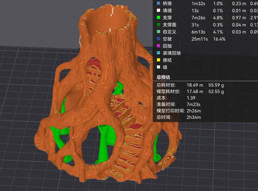Click the 0.97 m support length value
This screenshot has width=258, height=191.
point(239,18)
